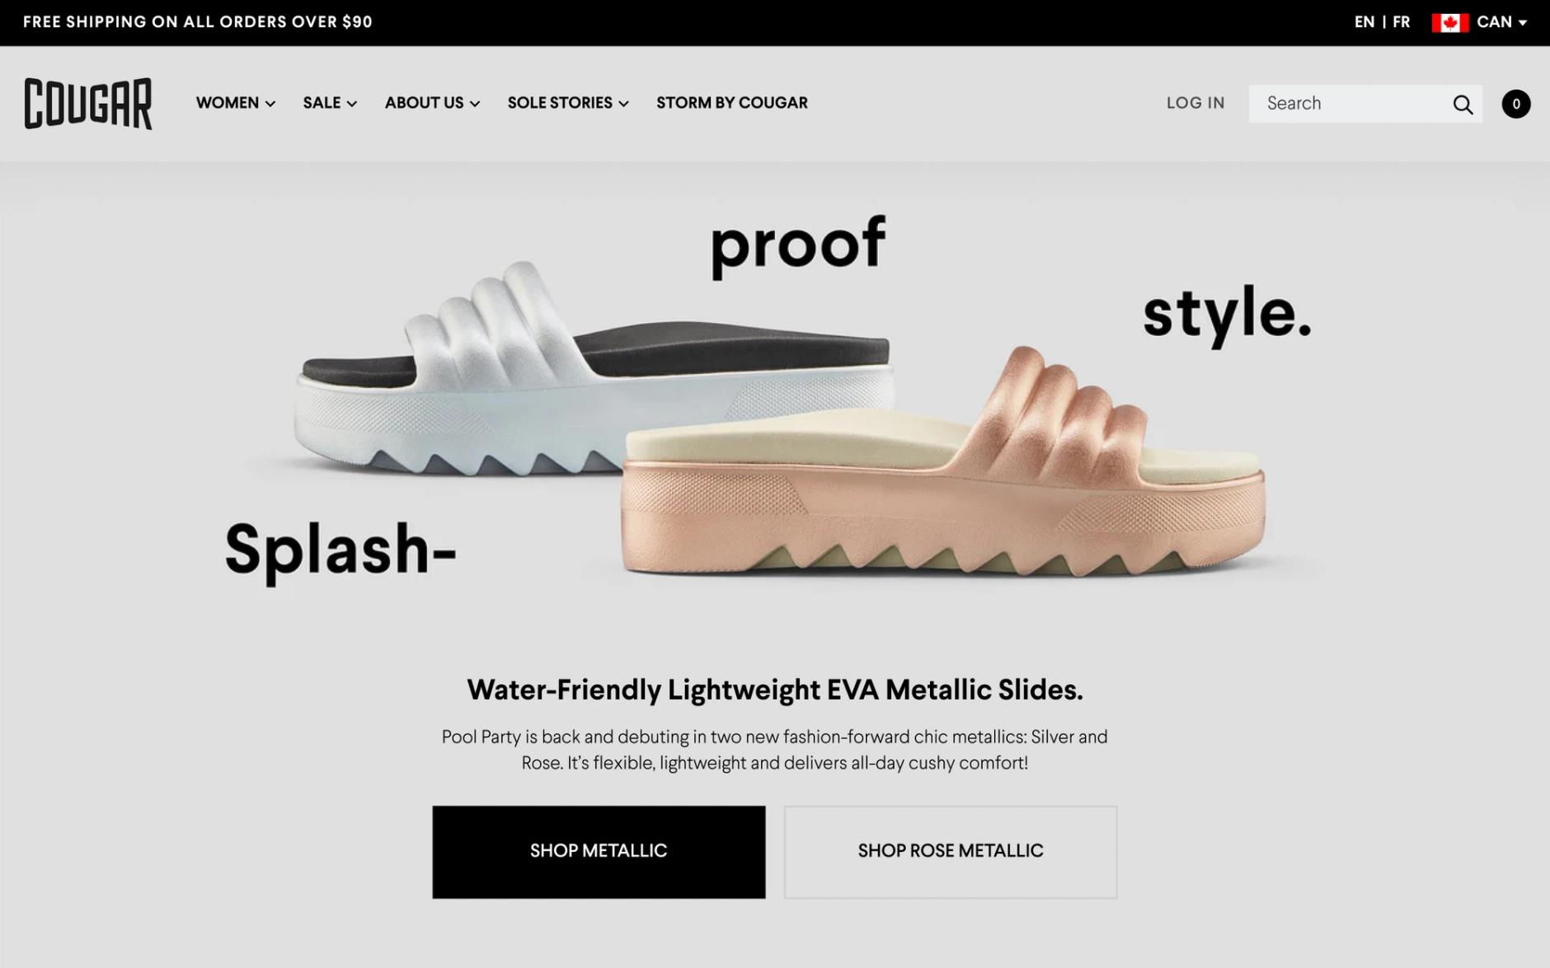Switch language to FR
Viewport: 1550px width, 968px height.
point(1401,22)
